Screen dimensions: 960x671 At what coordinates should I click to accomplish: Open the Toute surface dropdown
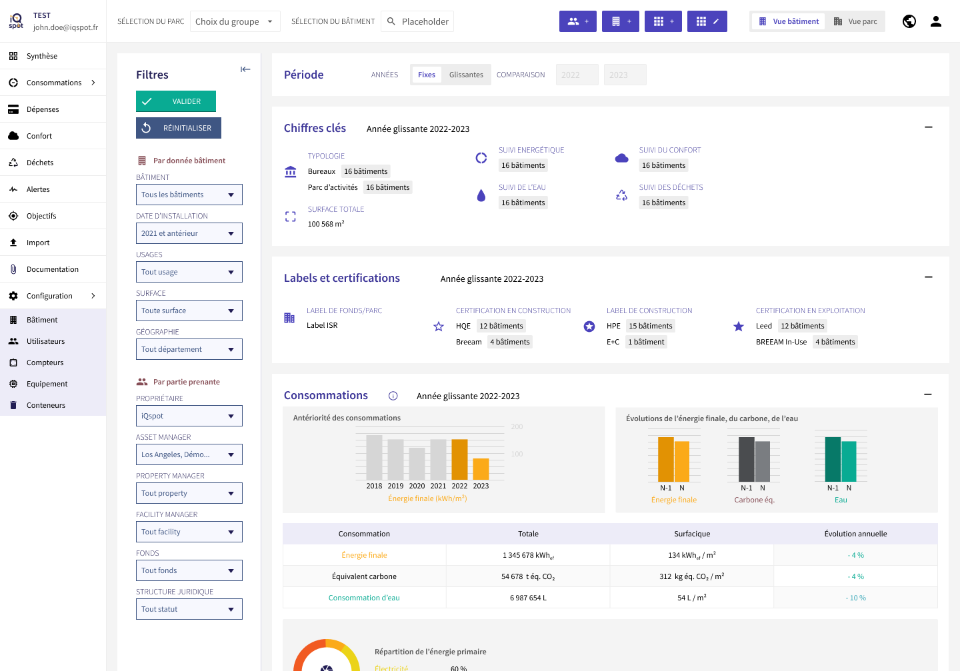click(x=189, y=311)
